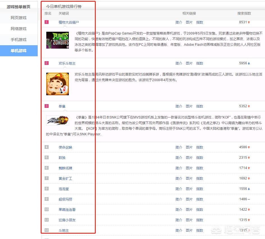Open 简介 link for 拳皇
Viewport: 265px width, 239px height.
click(179, 106)
